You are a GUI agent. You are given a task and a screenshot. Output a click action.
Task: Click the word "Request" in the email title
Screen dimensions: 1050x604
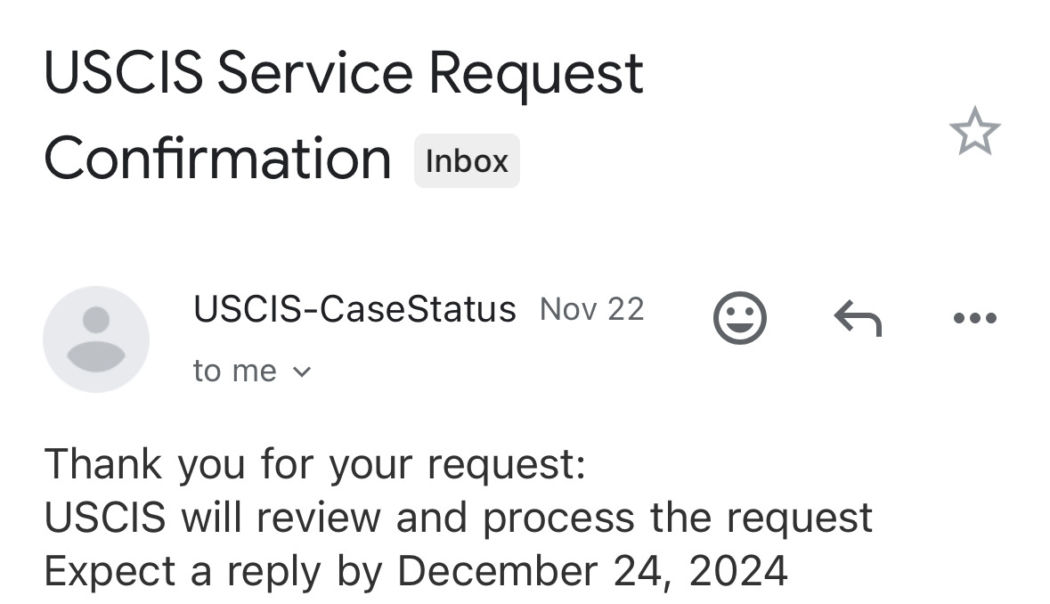point(535,73)
